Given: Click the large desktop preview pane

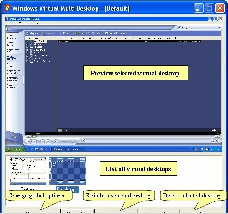Looking at the screenshot, I should click(114, 84).
